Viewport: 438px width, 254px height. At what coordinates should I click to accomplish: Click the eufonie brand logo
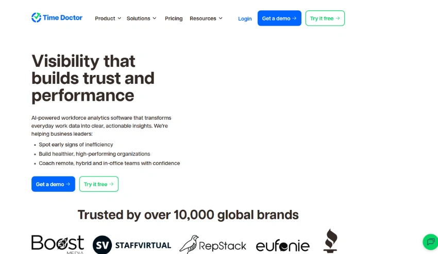click(282, 246)
